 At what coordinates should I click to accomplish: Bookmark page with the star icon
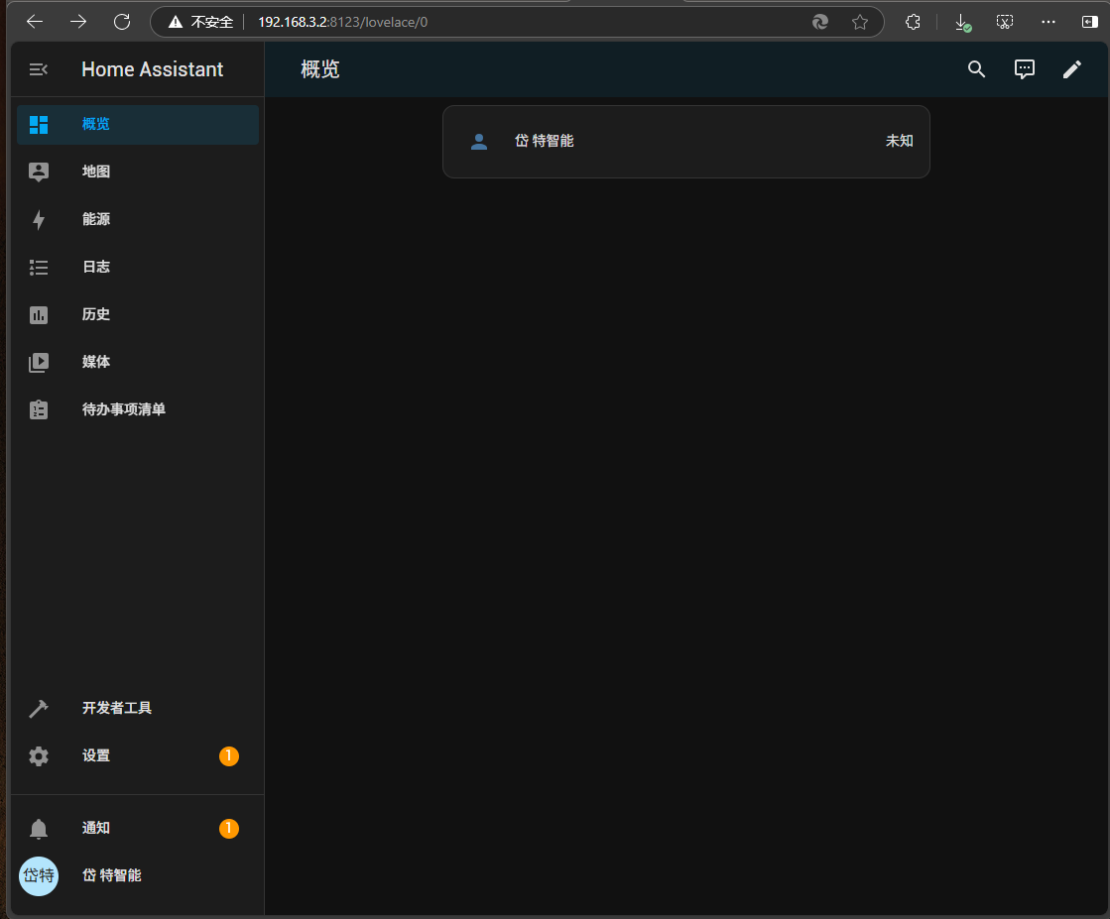859,22
